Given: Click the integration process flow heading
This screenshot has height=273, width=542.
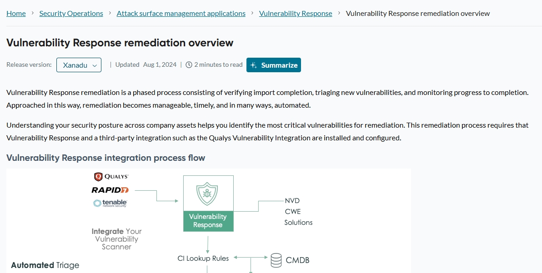Looking at the screenshot, I should (x=105, y=158).
